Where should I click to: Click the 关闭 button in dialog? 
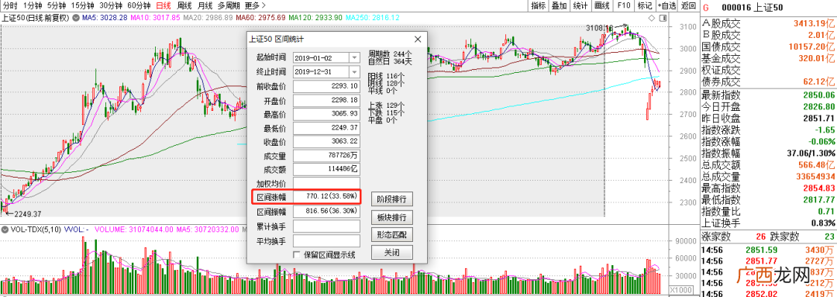(x=391, y=253)
